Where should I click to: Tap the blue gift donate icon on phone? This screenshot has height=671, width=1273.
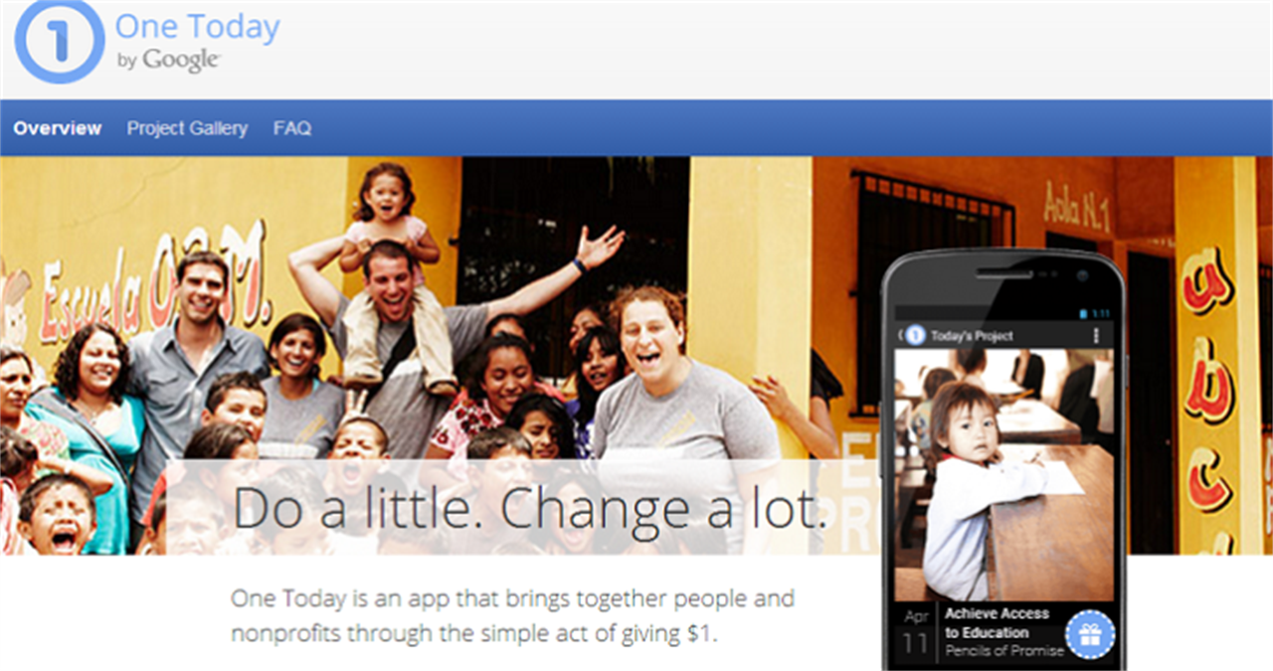click(x=1089, y=634)
